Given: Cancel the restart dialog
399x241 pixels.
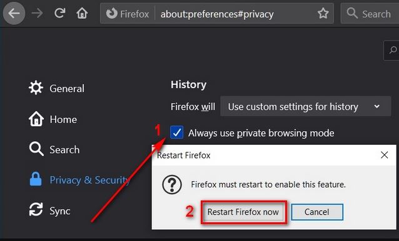Looking at the screenshot, I should click(x=317, y=212).
